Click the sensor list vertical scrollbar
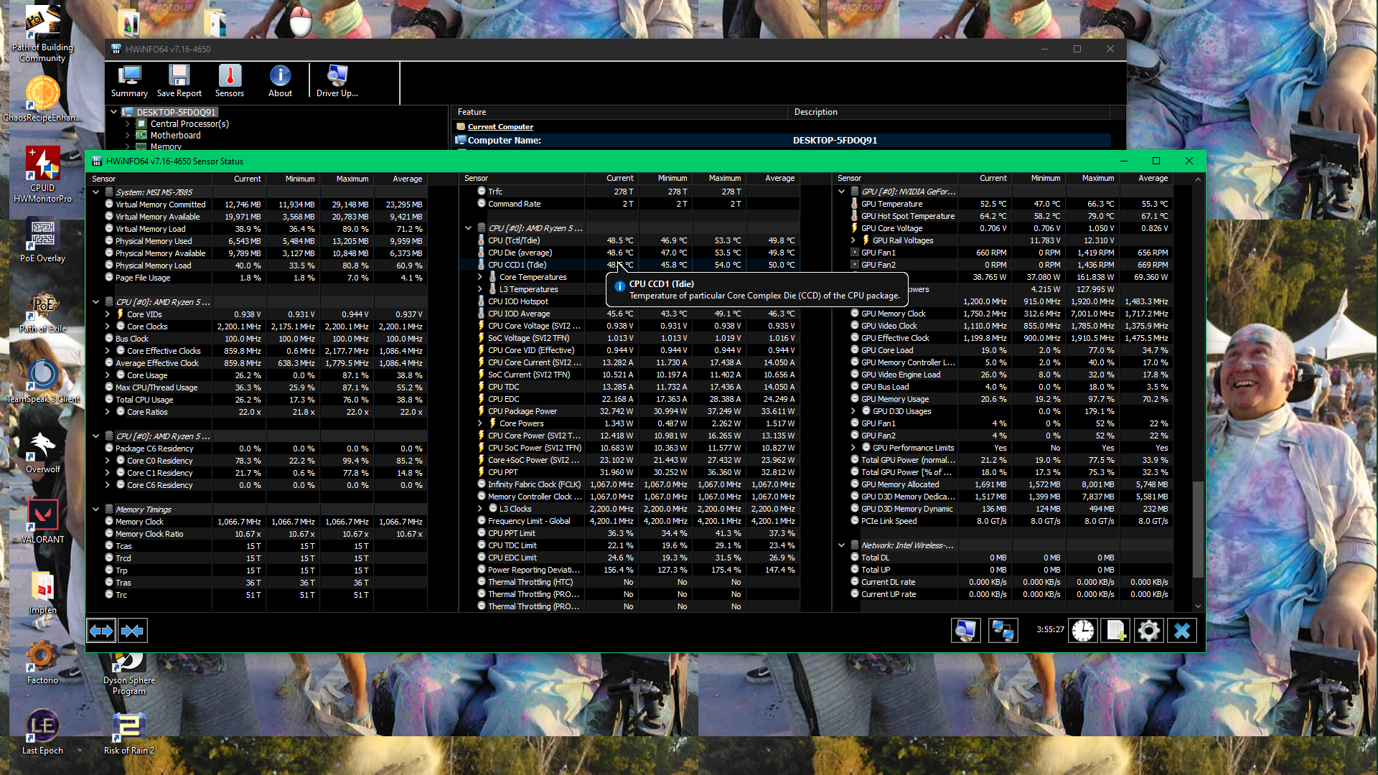Screen dimensions: 1378x775 click(x=1197, y=530)
